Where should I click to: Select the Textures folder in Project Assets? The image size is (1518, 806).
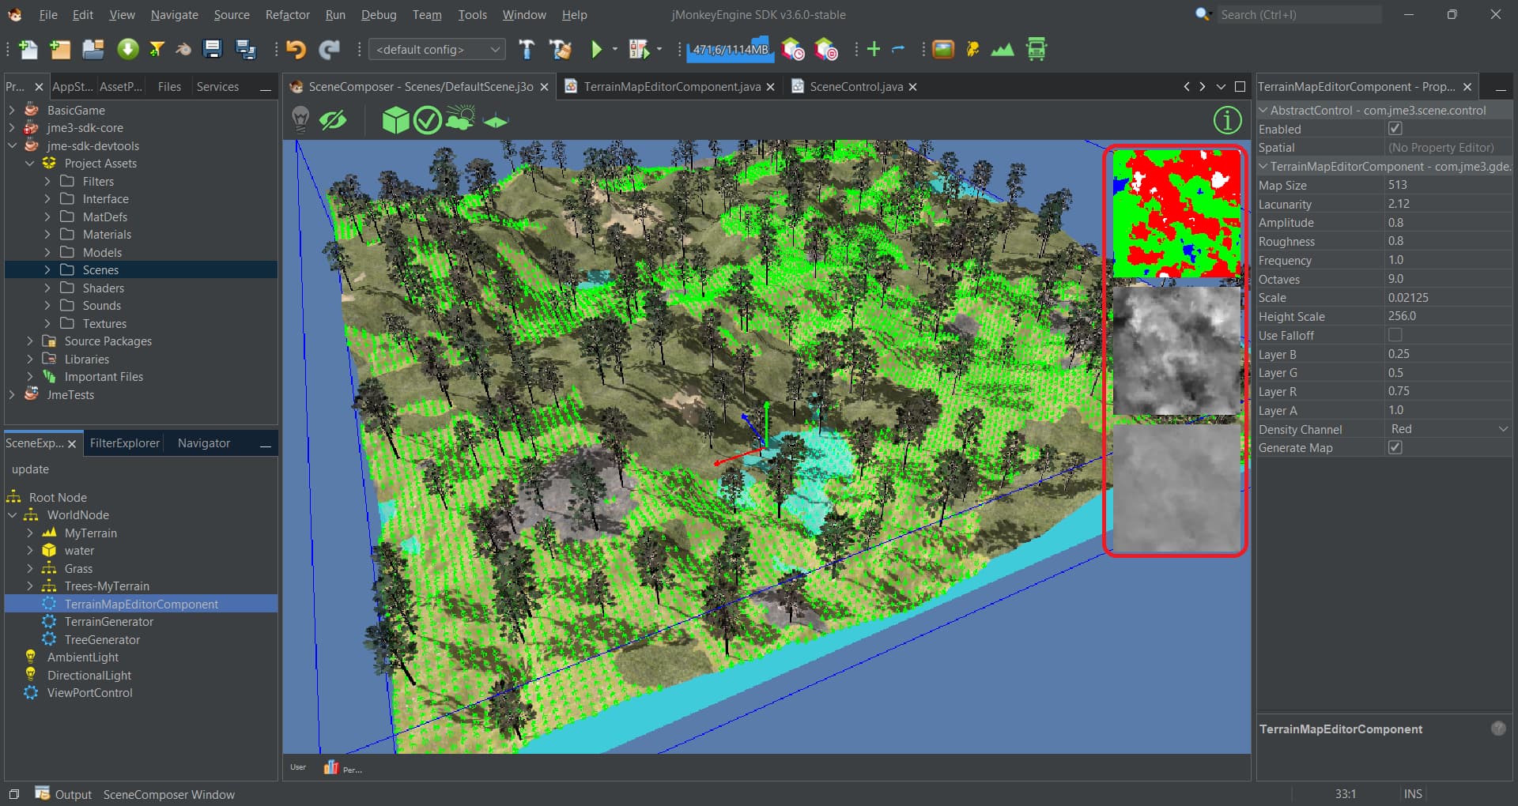coord(104,324)
